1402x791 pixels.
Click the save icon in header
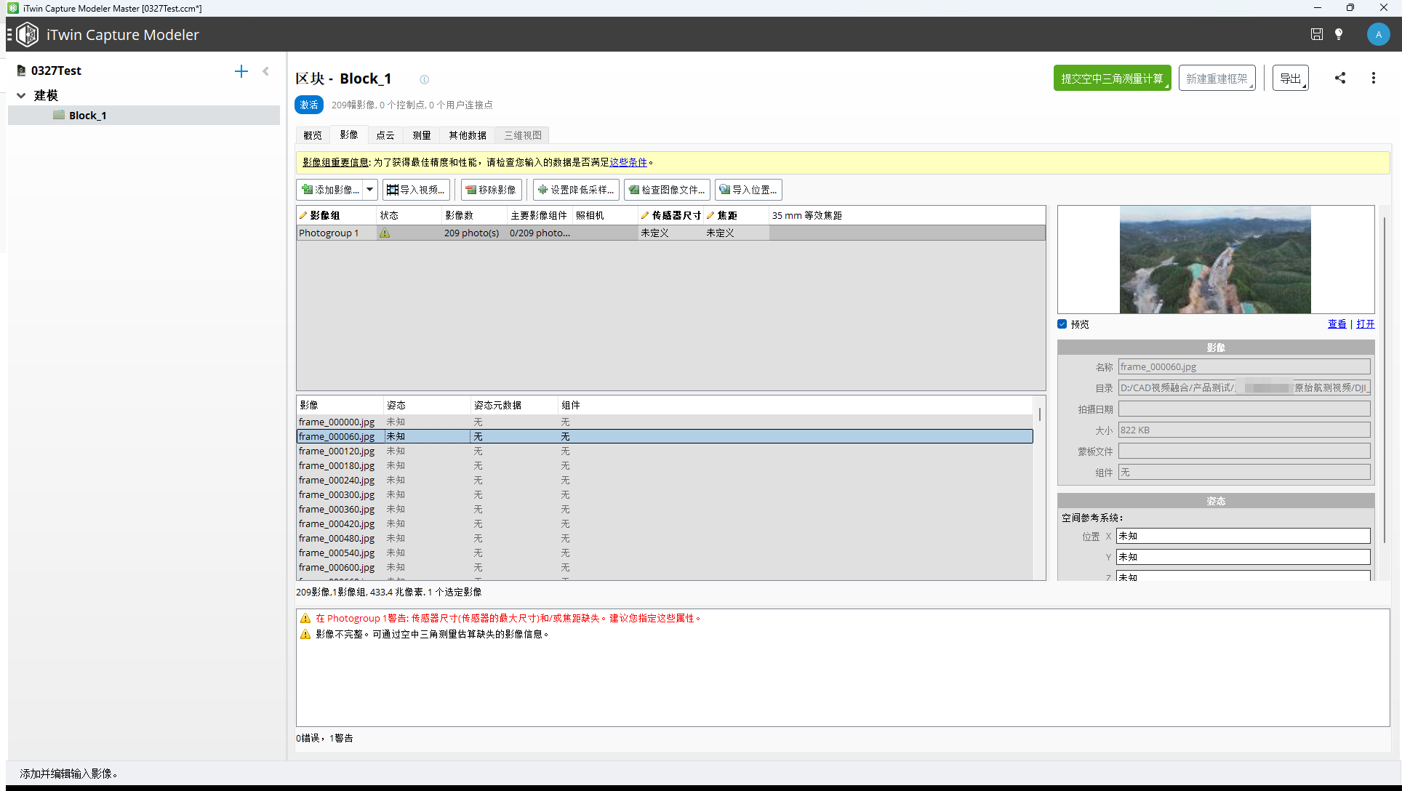click(1316, 34)
